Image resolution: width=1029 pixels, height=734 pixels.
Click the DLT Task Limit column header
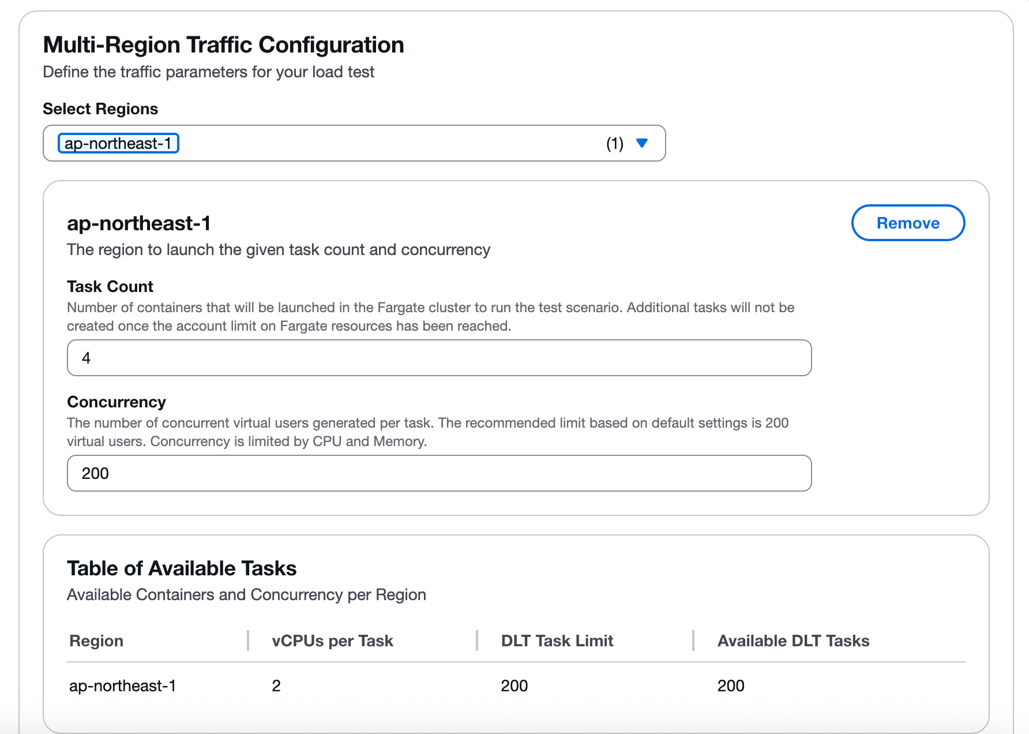(557, 641)
